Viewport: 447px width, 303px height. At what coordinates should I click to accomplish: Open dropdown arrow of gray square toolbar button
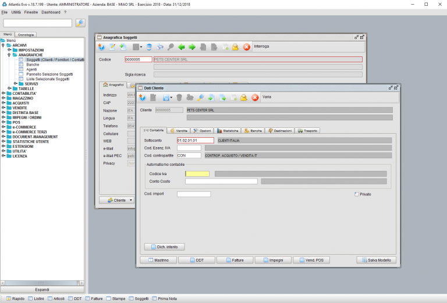(x=141, y=47)
